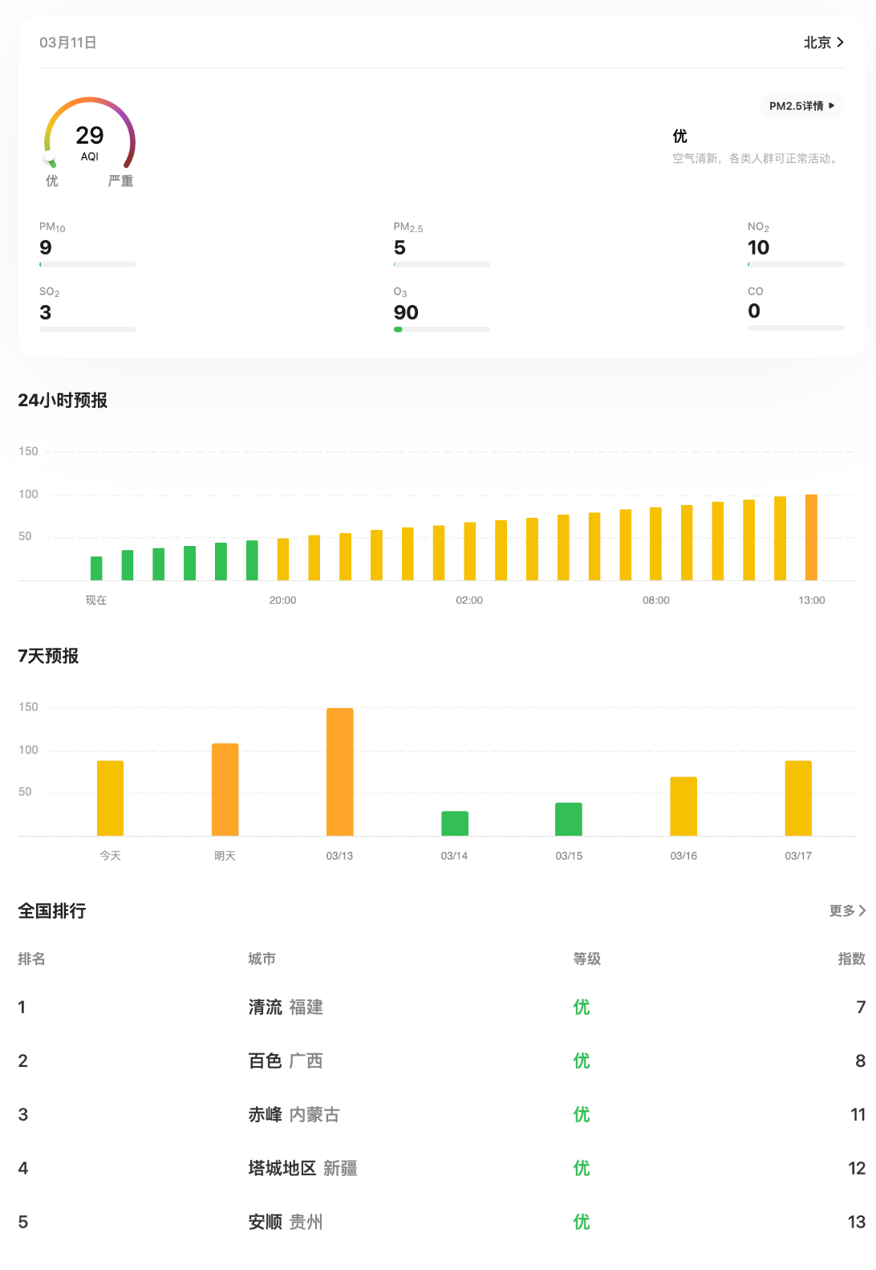This screenshot has height=1270, width=876.
Task: Click the NO2 progress bar
Action: pyautogui.click(x=797, y=264)
